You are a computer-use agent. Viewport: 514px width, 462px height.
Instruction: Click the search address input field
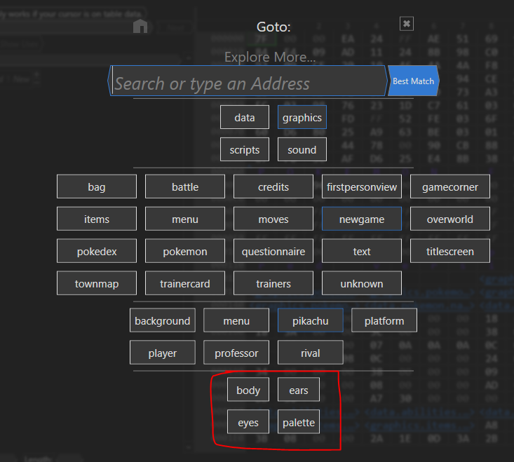249,83
